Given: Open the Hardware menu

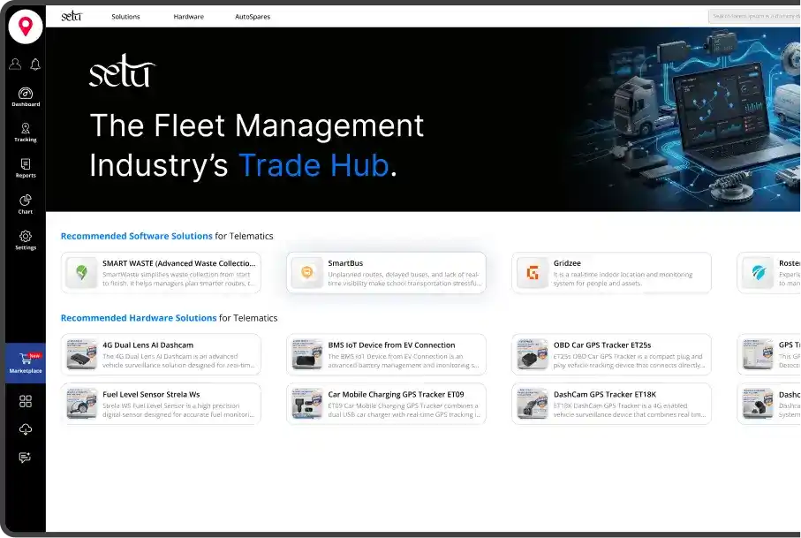Looking at the screenshot, I should pyautogui.click(x=188, y=17).
